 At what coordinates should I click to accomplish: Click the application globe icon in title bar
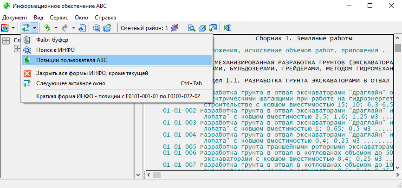(x=6, y=6)
